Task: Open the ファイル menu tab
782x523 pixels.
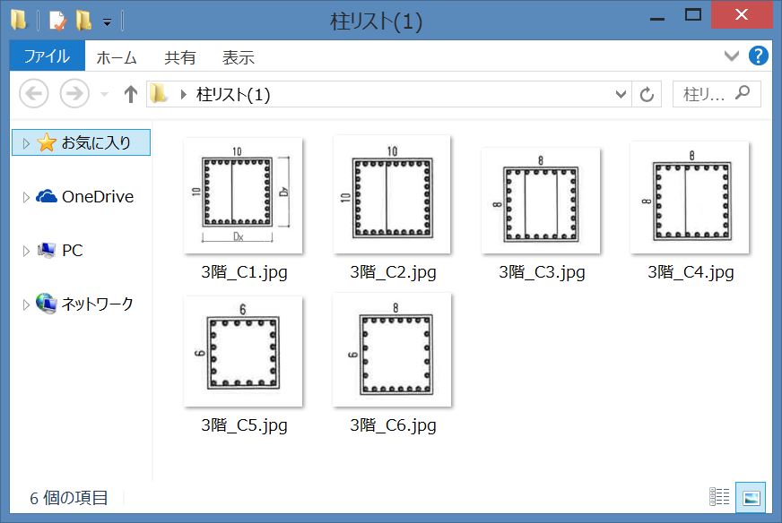Action: [x=47, y=56]
